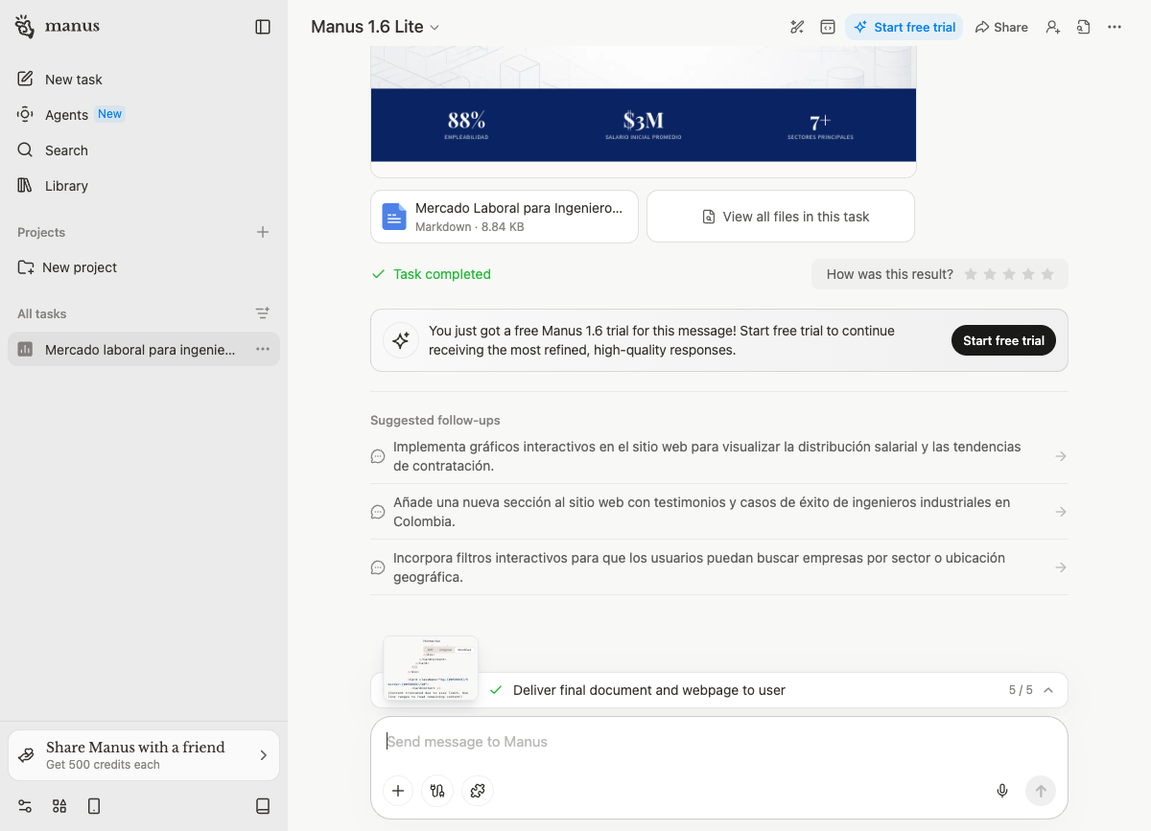Click the microphone voice input icon
The image size is (1151, 831).
[1002, 791]
